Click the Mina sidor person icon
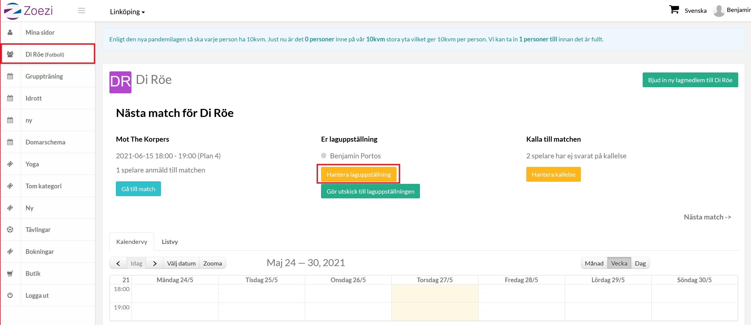Viewport: 751px width, 325px height. 10,32
